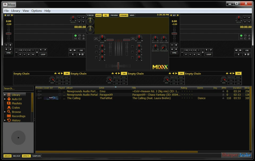This screenshot has width=255, height=161.
Task: Turn off the first Empty Chain effect unit
Action: click(67, 73)
